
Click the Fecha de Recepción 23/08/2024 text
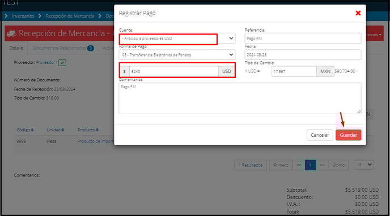[x=45, y=89]
